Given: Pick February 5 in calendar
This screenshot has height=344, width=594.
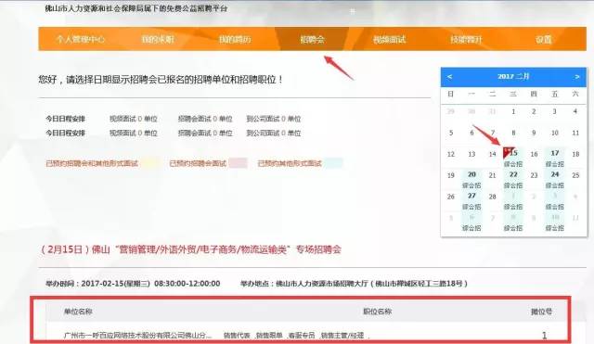Looking at the screenshot, I should (x=451, y=133).
